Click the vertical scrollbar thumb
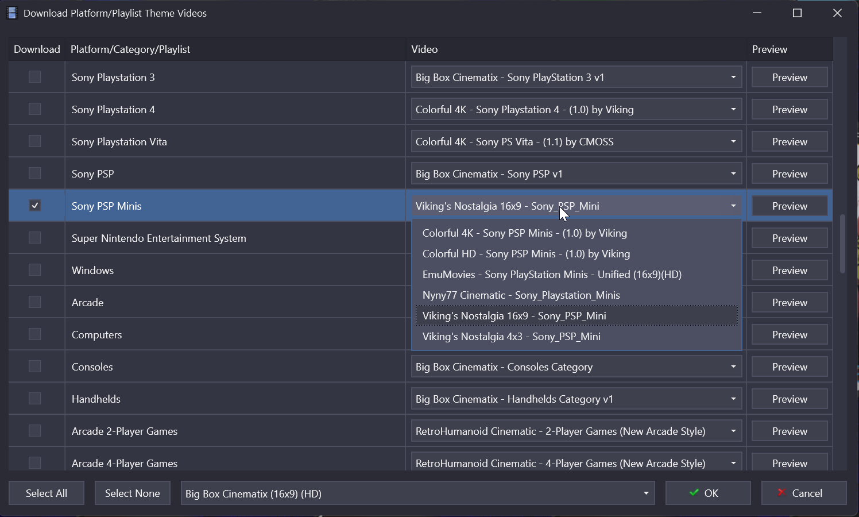 click(x=842, y=244)
